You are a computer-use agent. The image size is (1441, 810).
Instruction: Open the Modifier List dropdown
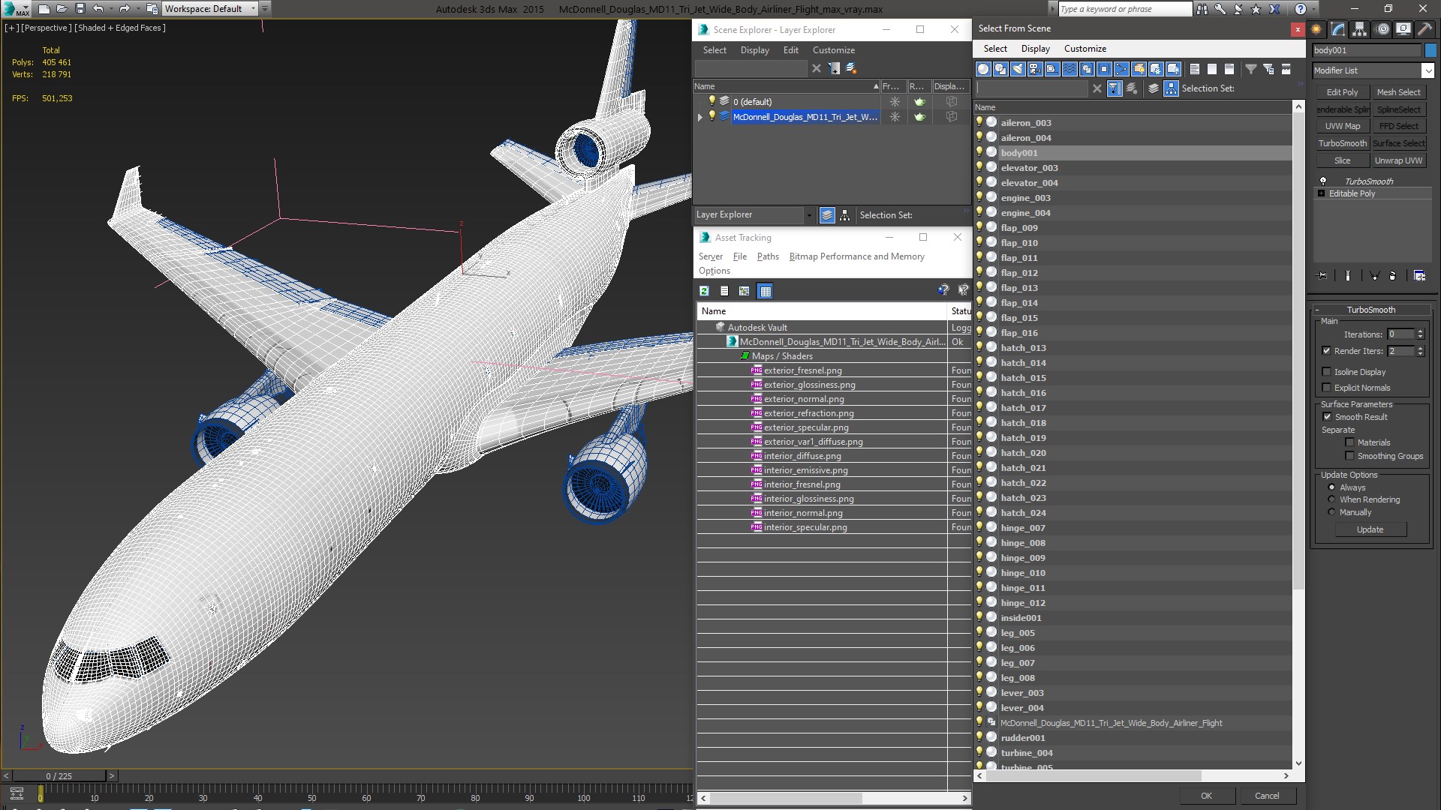point(1427,70)
